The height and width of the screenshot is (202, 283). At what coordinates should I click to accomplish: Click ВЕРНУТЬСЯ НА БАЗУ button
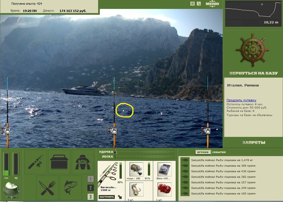(x=253, y=73)
